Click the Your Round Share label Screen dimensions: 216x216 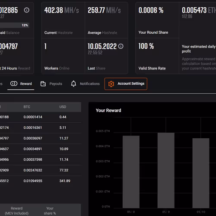pos(153,32)
